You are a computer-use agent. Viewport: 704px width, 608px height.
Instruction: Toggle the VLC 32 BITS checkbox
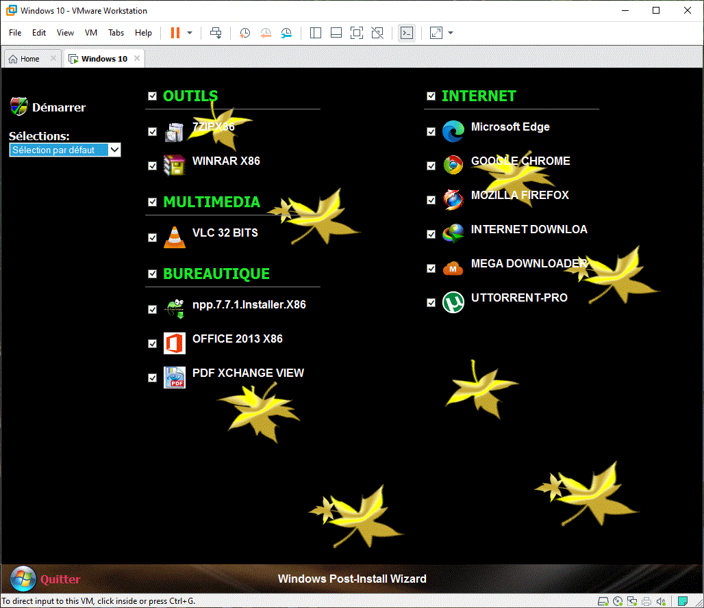tap(152, 237)
